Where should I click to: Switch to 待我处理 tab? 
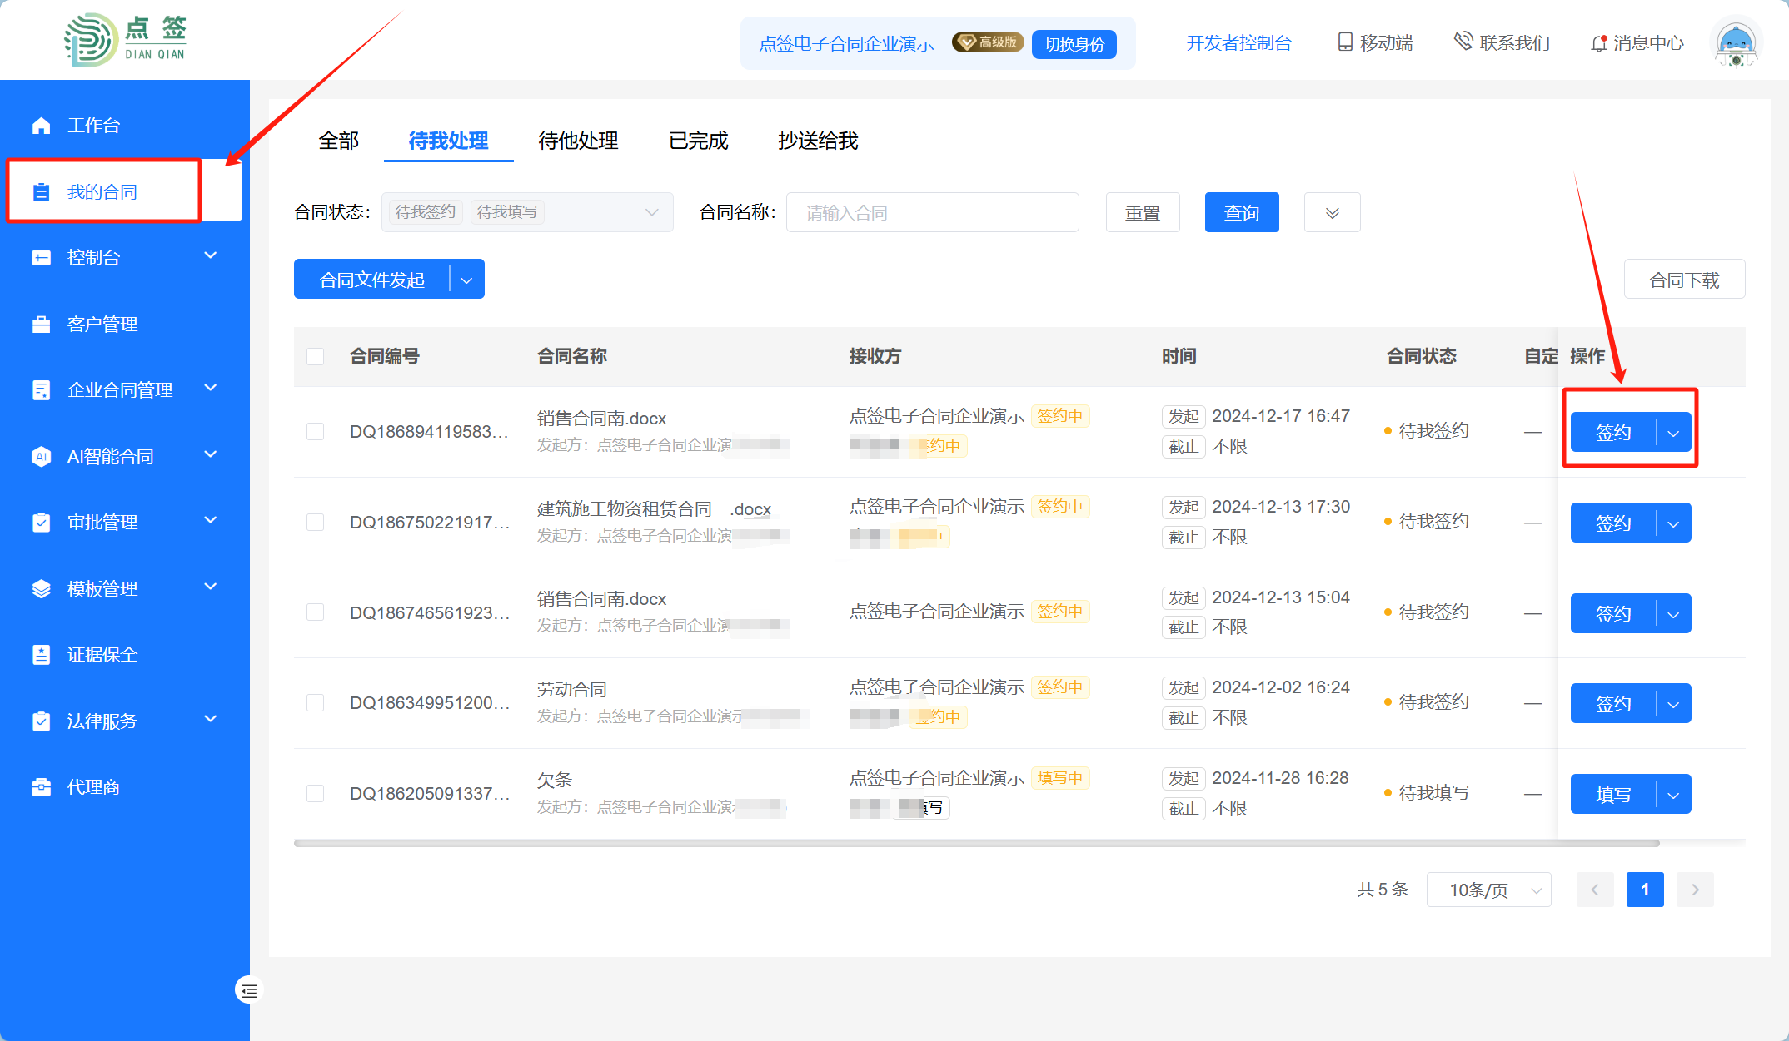coord(448,141)
